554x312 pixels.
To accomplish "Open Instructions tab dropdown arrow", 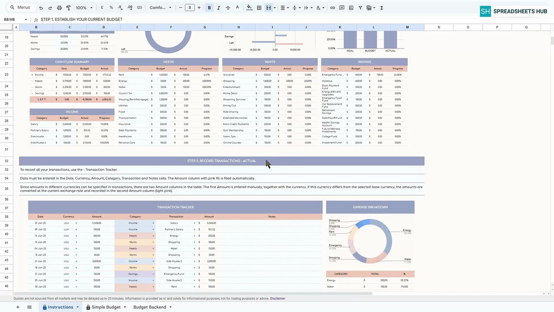I will (77, 307).
